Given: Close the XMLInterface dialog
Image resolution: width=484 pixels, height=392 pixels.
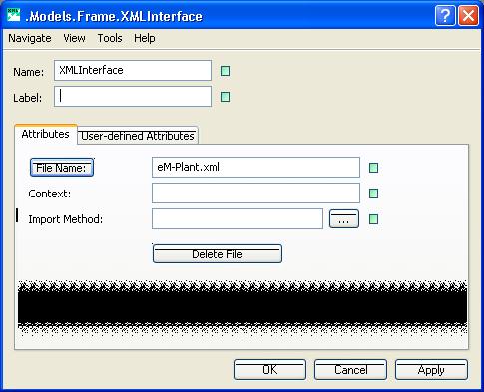Looking at the screenshot, I should pyautogui.click(x=468, y=16).
